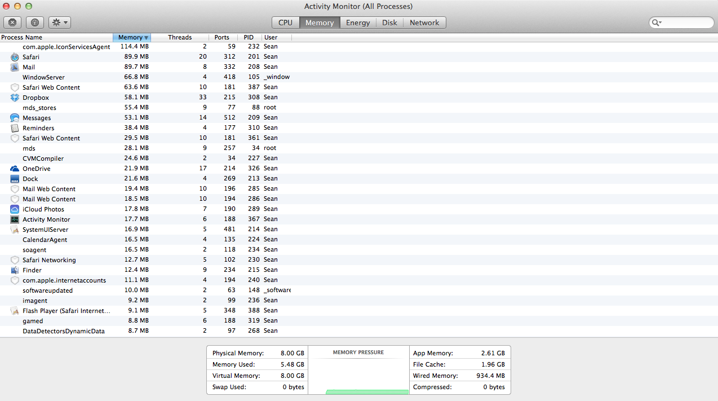Select the mds_stores process

(39, 108)
